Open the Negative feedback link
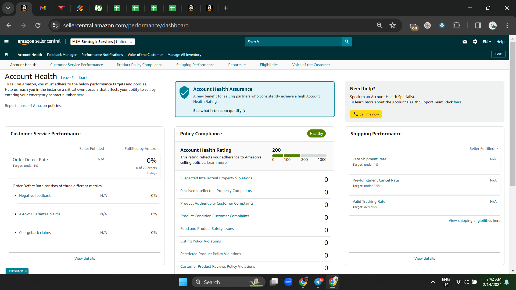Image resolution: width=516 pixels, height=290 pixels. (x=35, y=195)
